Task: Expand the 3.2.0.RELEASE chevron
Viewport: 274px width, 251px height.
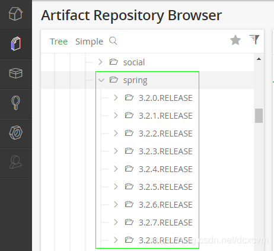Action: coord(116,98)
